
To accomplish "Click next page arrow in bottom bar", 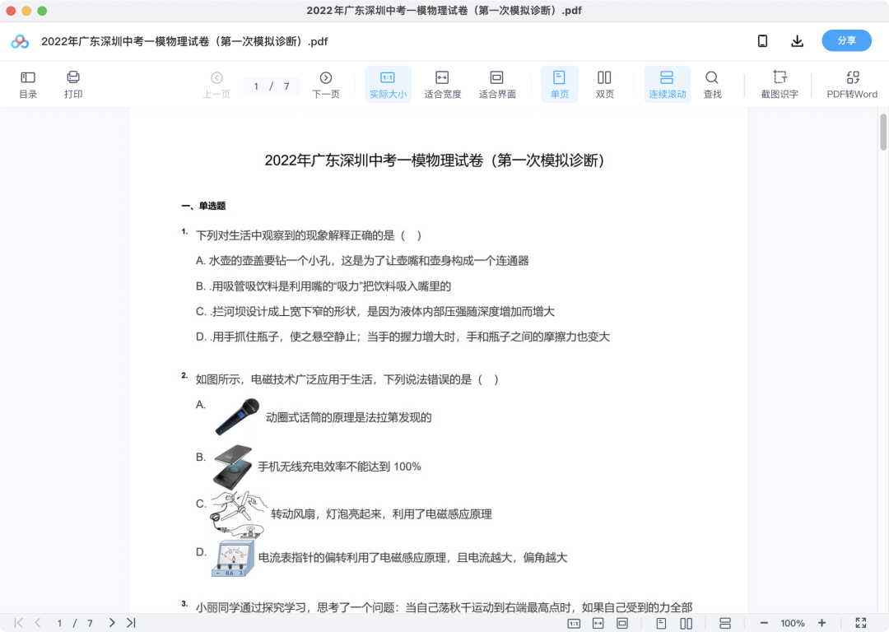I will (x=112, y=623).
